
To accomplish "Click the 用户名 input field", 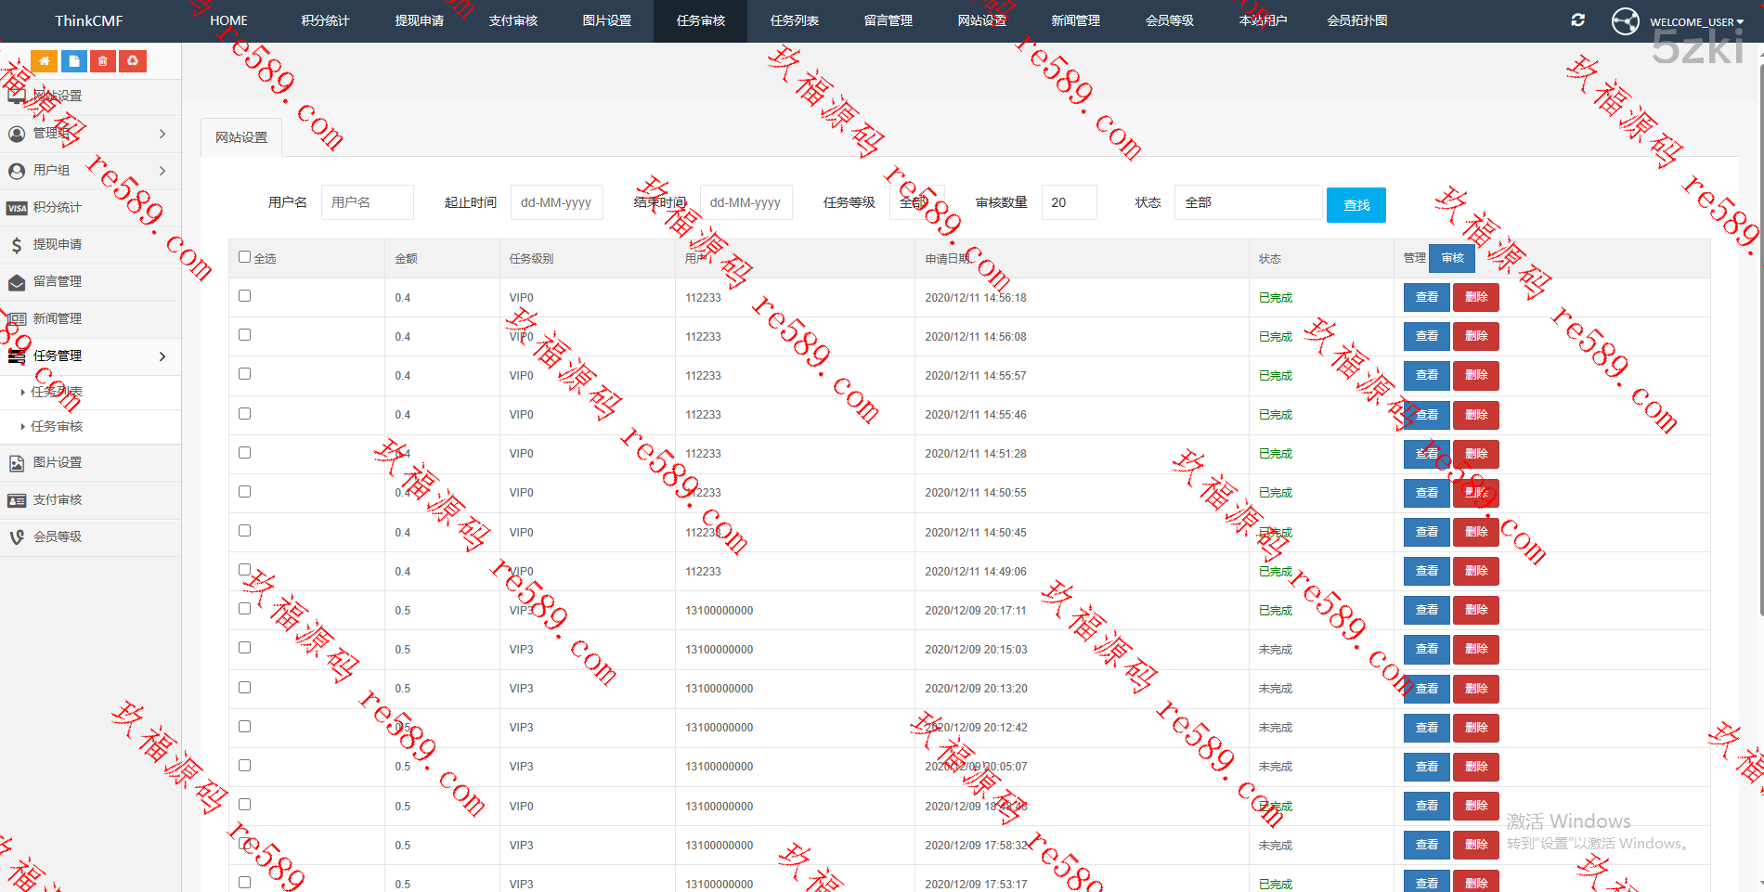I will click(367, 202).
